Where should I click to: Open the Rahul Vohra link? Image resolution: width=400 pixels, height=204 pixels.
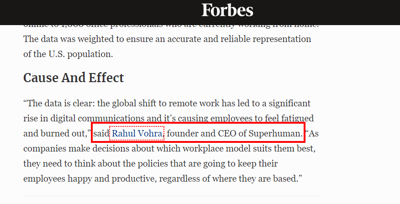click(x=137, y=133)
